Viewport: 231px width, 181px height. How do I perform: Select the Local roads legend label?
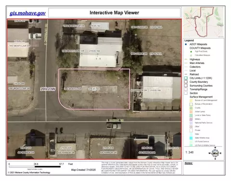(192, 71)
